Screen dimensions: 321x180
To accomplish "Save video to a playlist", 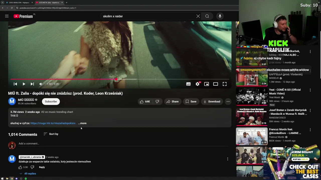I will 191,101.
